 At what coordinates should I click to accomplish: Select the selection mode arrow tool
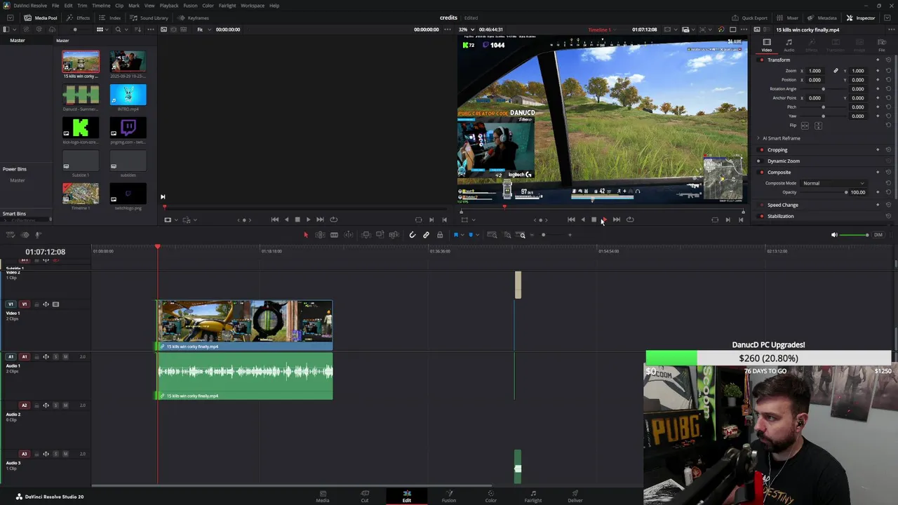point(305,235)
